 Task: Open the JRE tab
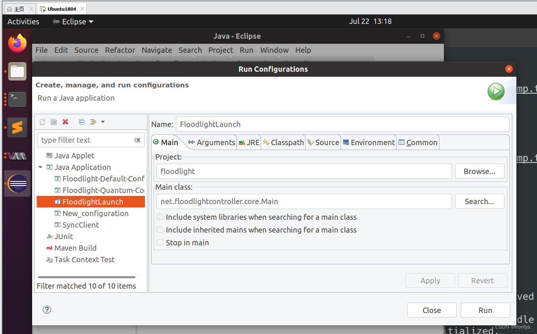pyautogui.click(x=249, y=142)
